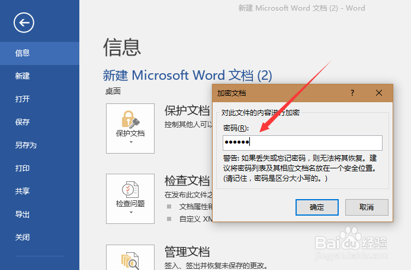Click the 新建 Microsoft Word 文档 (2) title
The width and height of the screenshot is (411, 270).
[187, 76]
